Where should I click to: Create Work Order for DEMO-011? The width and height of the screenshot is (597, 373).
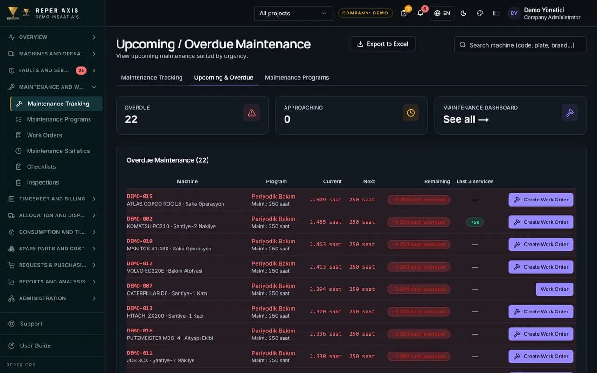point(541,356)
